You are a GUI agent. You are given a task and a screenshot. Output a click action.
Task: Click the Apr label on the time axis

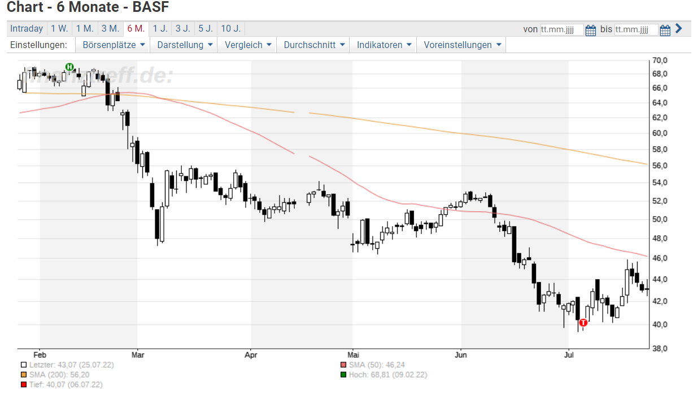click(251, 355)
